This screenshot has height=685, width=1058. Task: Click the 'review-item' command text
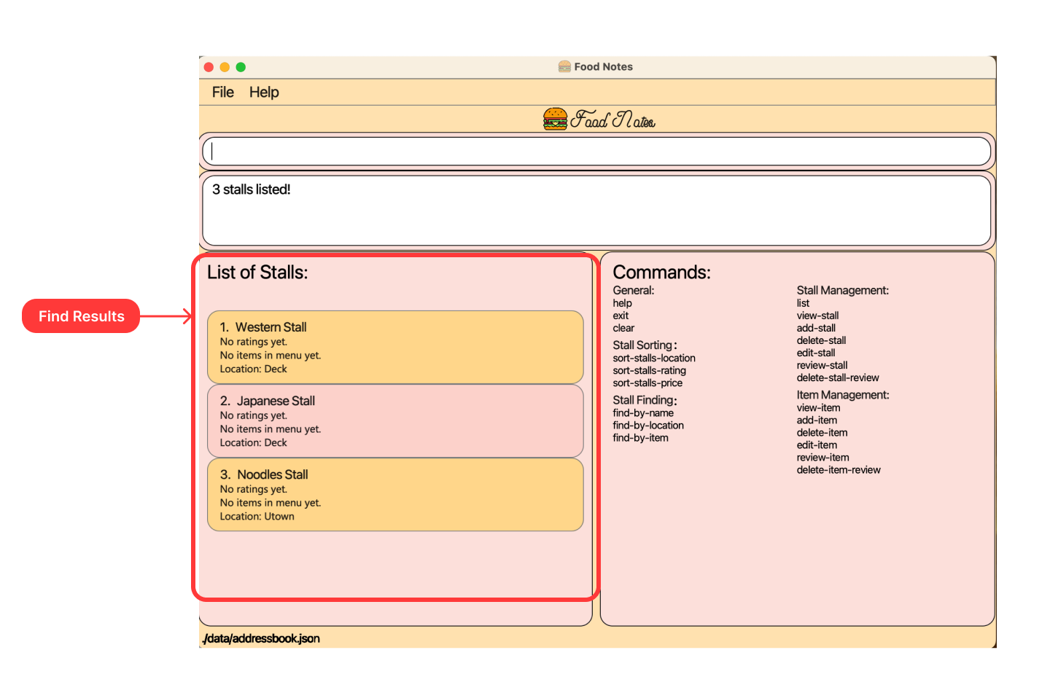(822, 457)
